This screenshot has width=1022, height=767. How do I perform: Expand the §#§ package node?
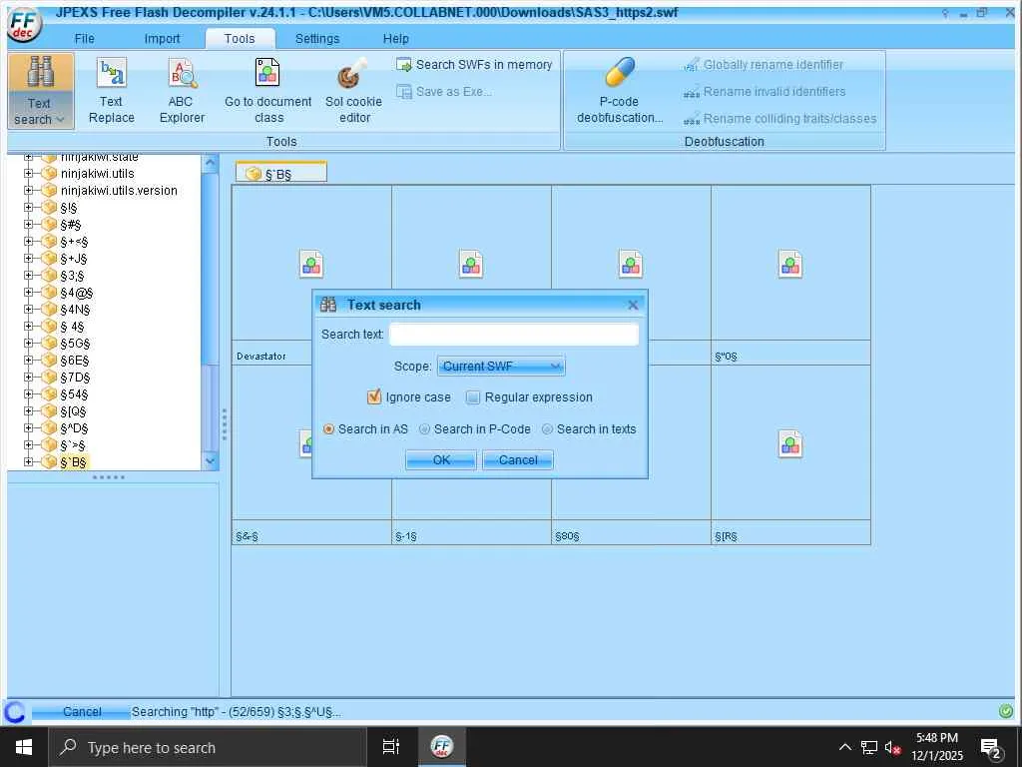[x=28, y=225]
